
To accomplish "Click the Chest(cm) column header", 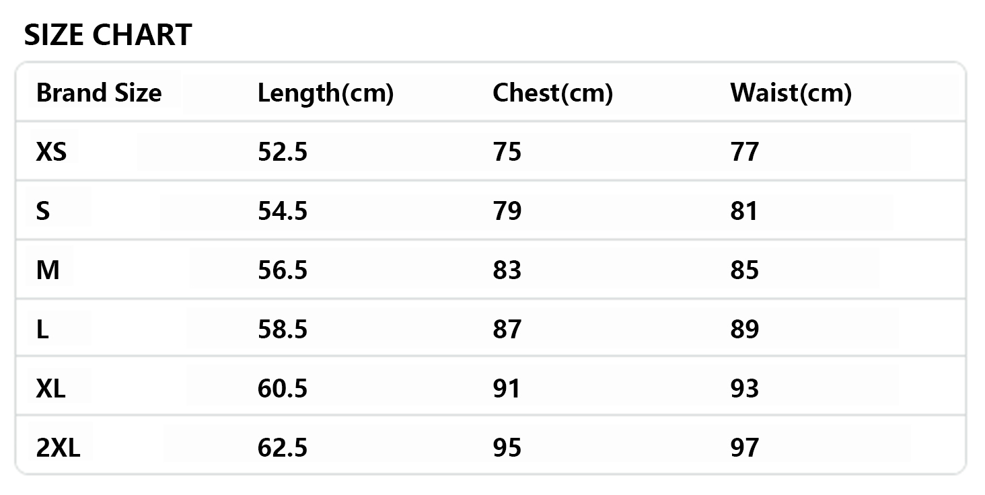I will click(552, 93).
